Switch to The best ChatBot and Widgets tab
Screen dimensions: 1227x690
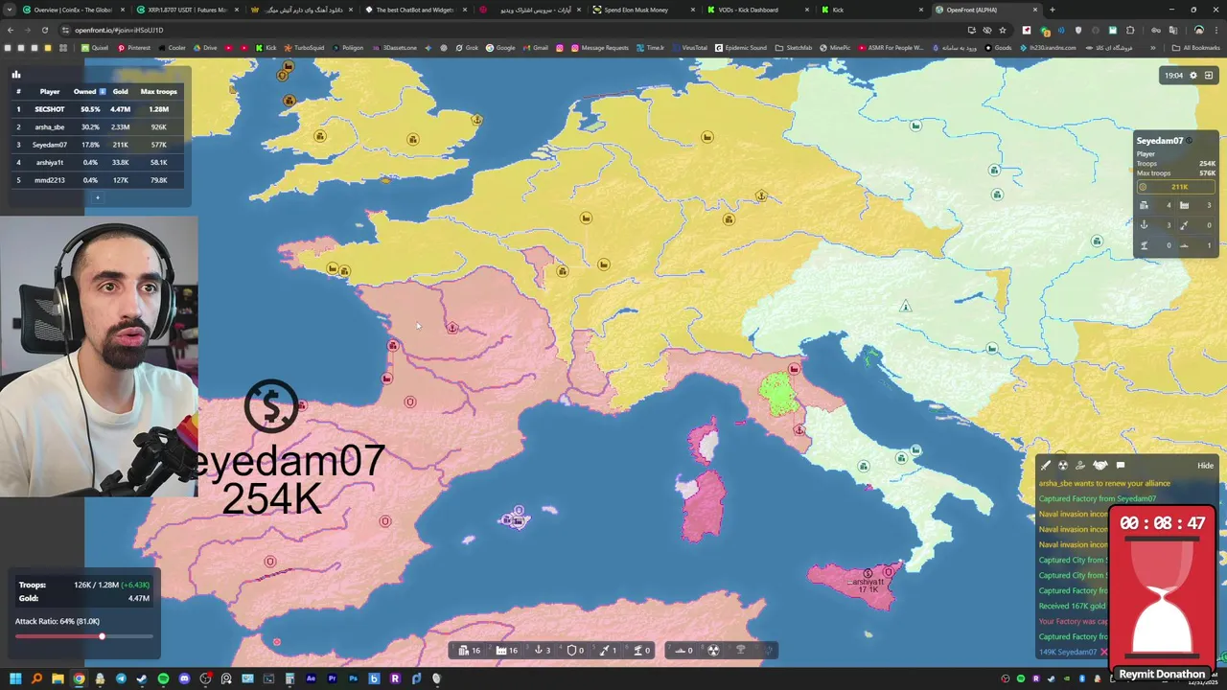[414, 10]
